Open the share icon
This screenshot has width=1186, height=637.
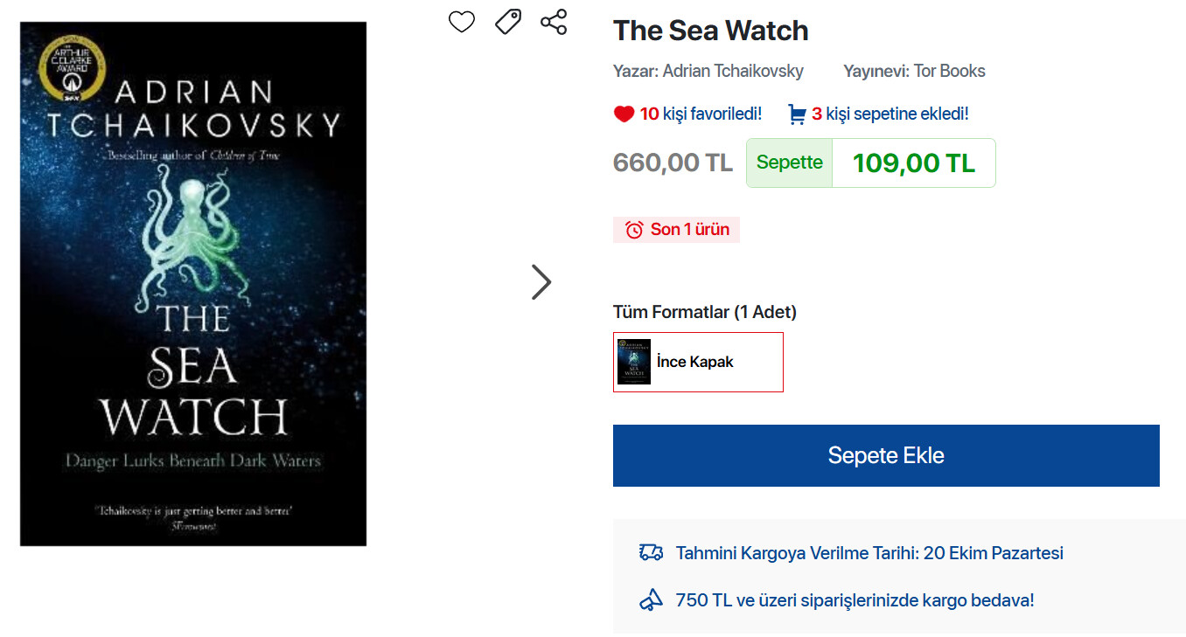554,22
